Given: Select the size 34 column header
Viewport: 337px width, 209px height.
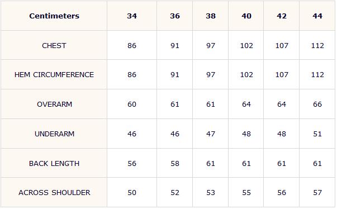Looking at the screenshot, I should (x=132, y=16).
